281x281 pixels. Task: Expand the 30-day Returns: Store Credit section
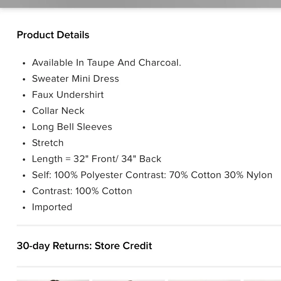84,246
